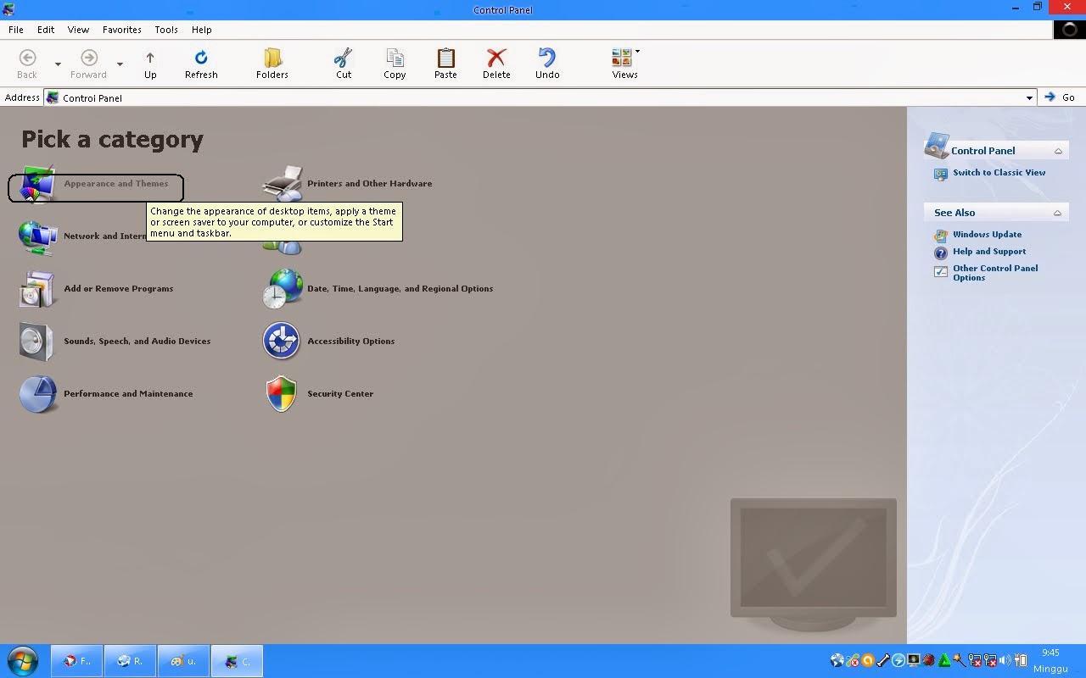1086x678 pixels.
Task: Open Help and Support from the sidebar
Action: pos(989,252)
